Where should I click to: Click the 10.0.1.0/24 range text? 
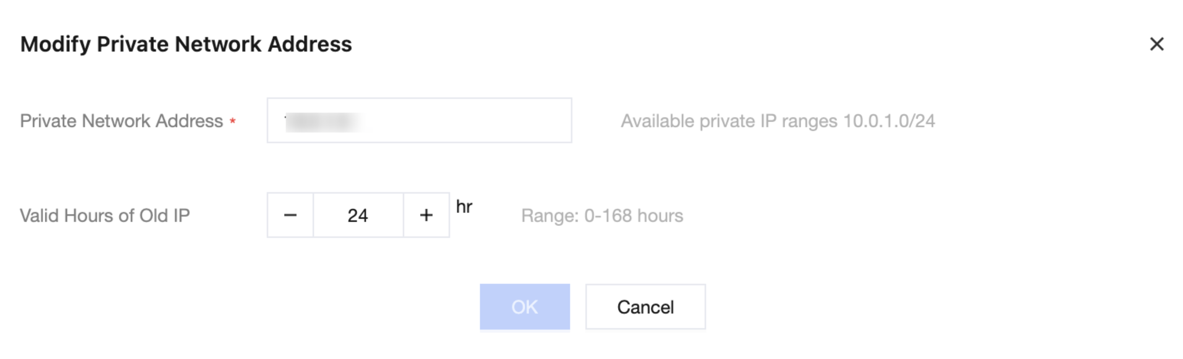click(x=889, y=121)
